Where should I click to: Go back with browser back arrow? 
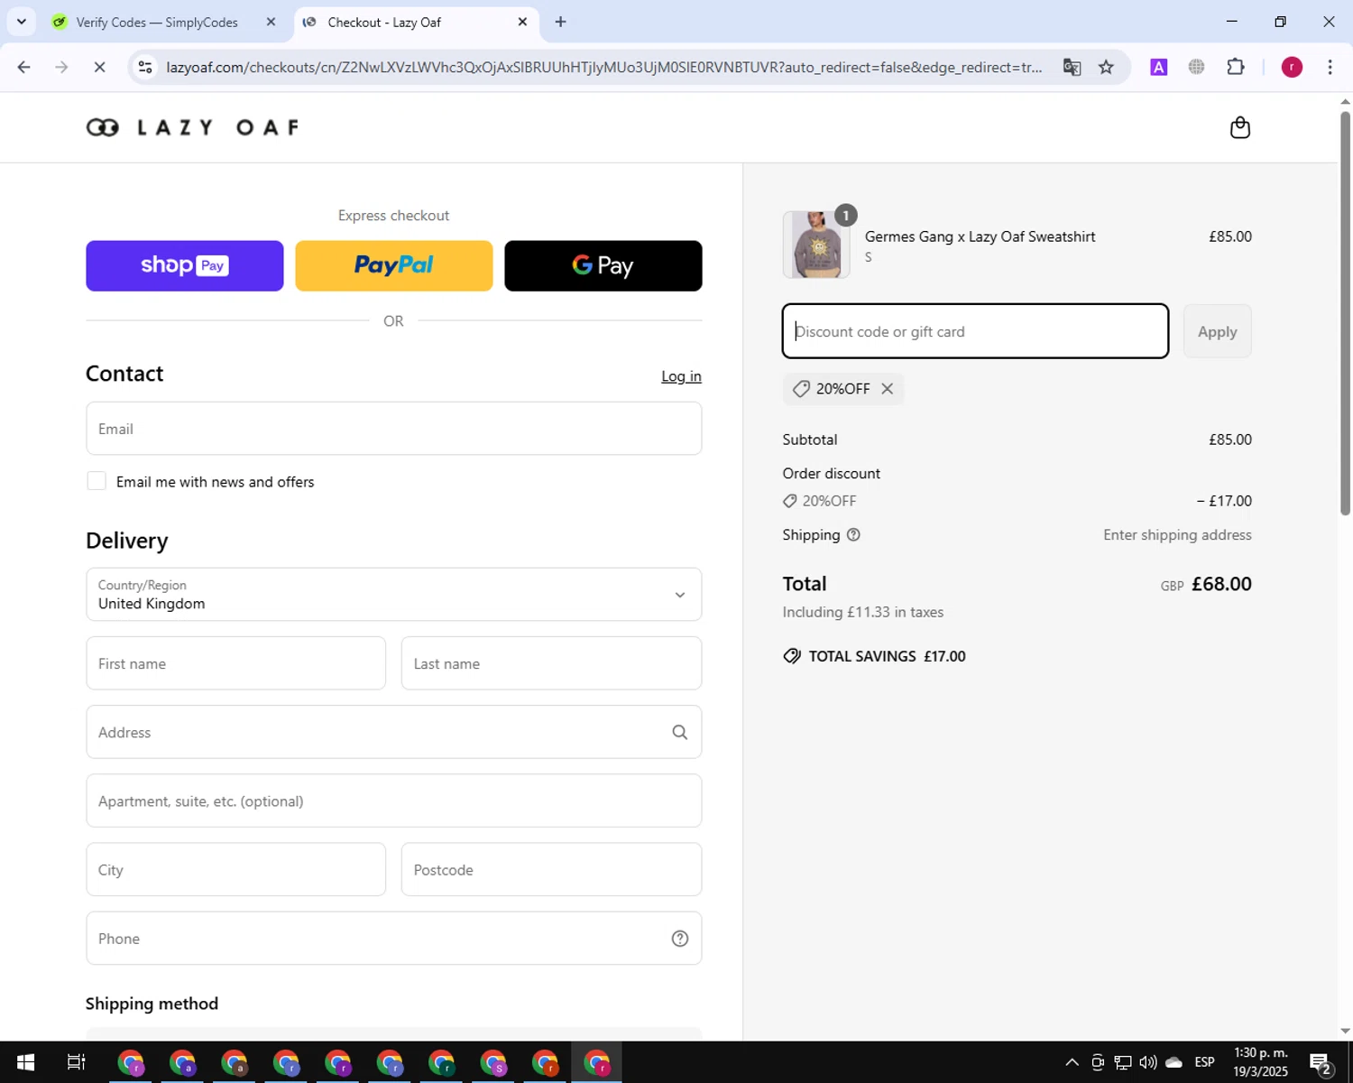click(24, 67)
